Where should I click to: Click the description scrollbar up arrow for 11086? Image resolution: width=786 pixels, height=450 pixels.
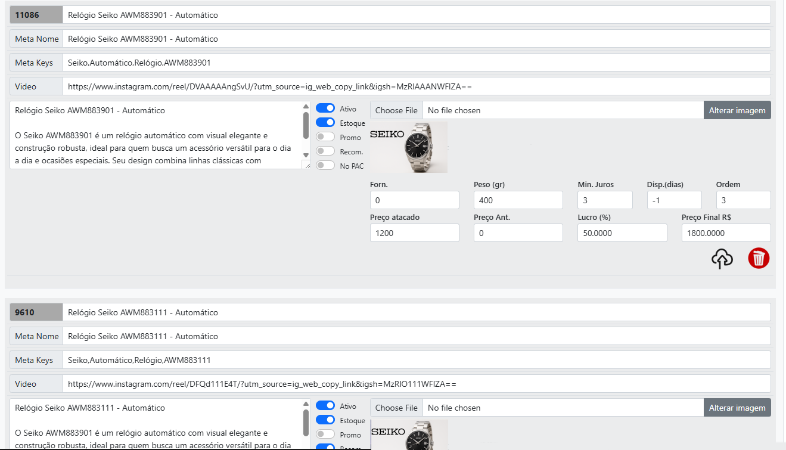(x=306, y=107)
